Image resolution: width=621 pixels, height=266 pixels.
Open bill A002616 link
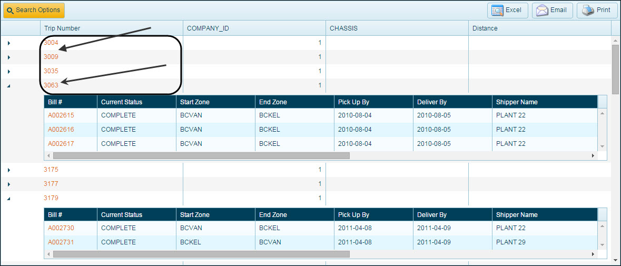(61, 130)
